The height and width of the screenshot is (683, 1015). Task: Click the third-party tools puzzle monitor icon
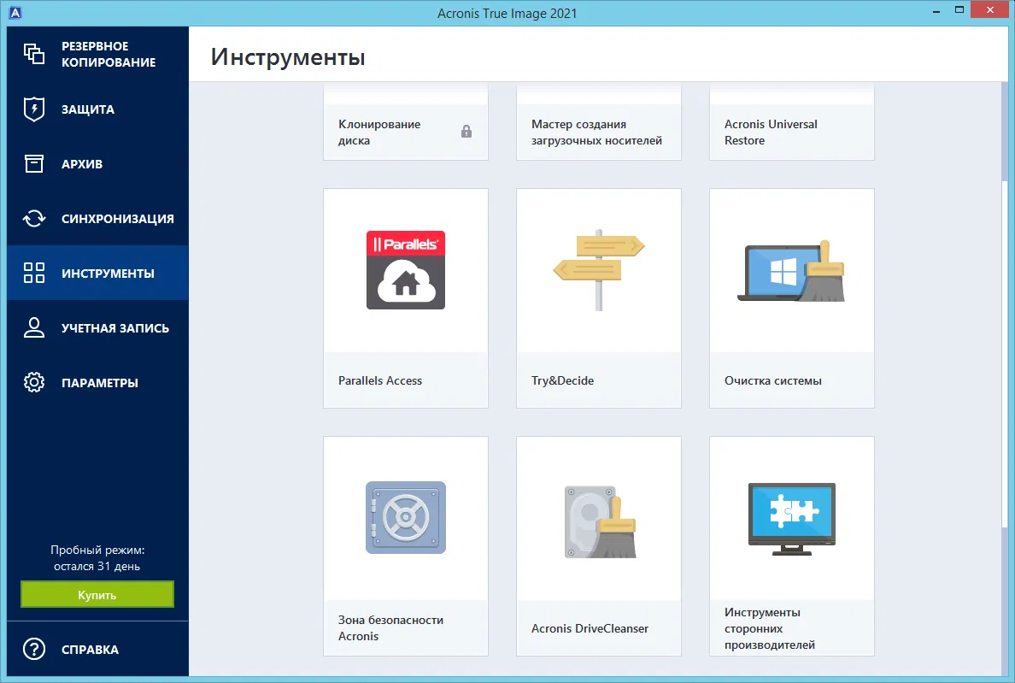tap(792, 519)
